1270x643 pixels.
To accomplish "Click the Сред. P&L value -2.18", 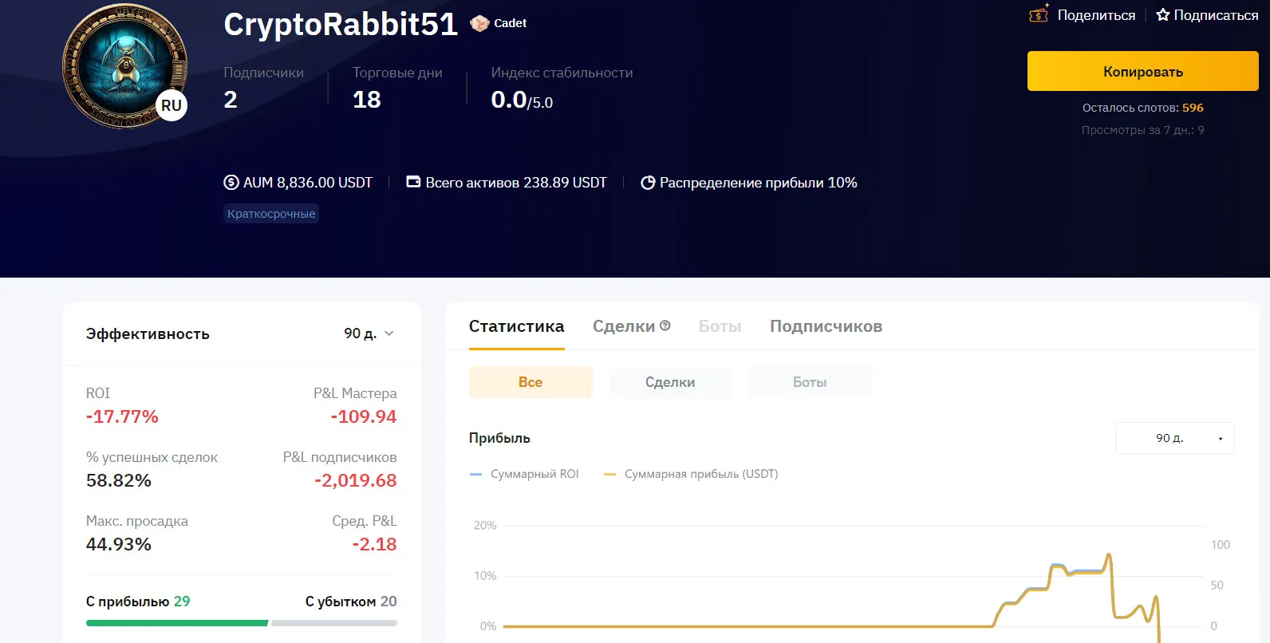I will point(374,544).
